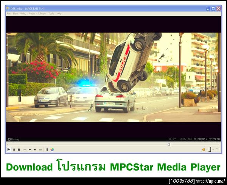Minimize the MPCSTAR window
227x185 pixels.
[208, 9]
